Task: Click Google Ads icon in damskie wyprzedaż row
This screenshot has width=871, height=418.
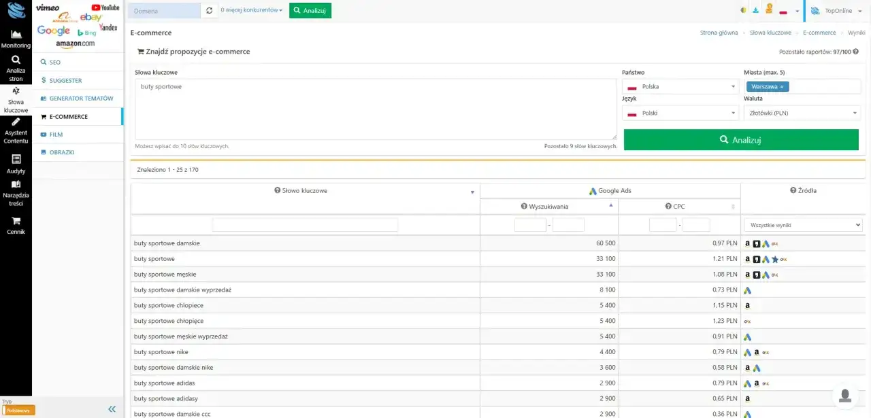Action: click(747, 290)
